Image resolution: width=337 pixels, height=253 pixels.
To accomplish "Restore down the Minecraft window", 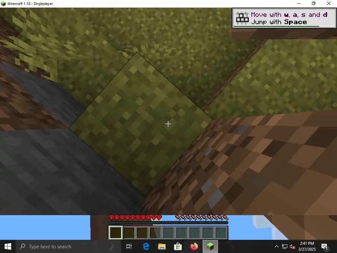I will pos(314,3).
